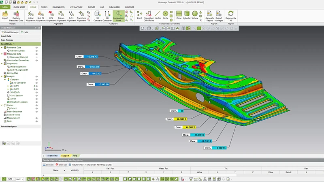This screenshot has height=182, width=324.
Task: Toggle visibility of Measured Data
Action: pyautogui.click(x=36, y=54)
